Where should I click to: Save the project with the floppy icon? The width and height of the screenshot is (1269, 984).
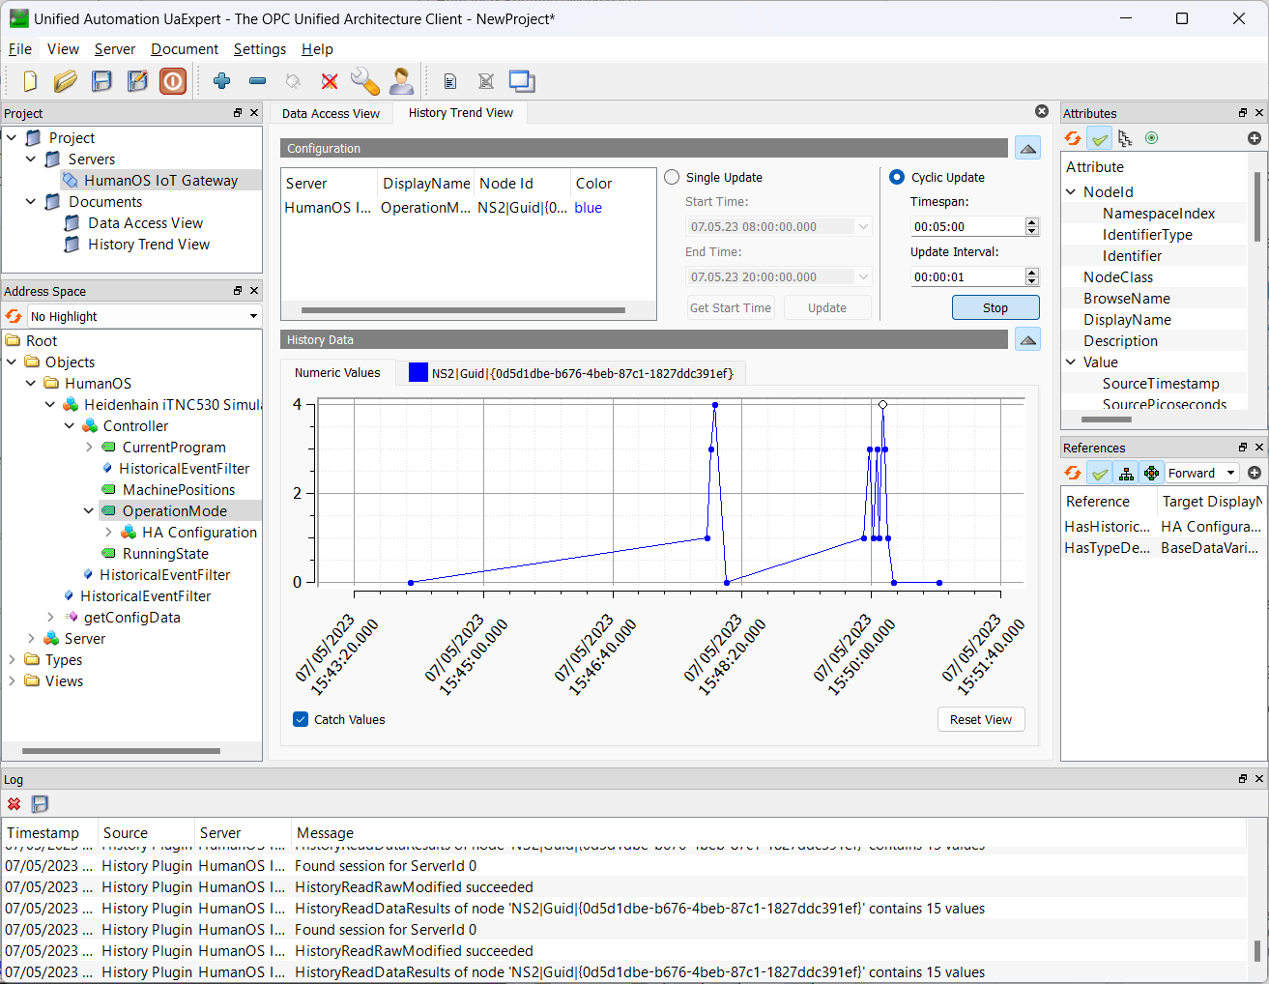(x=101, y=81)
